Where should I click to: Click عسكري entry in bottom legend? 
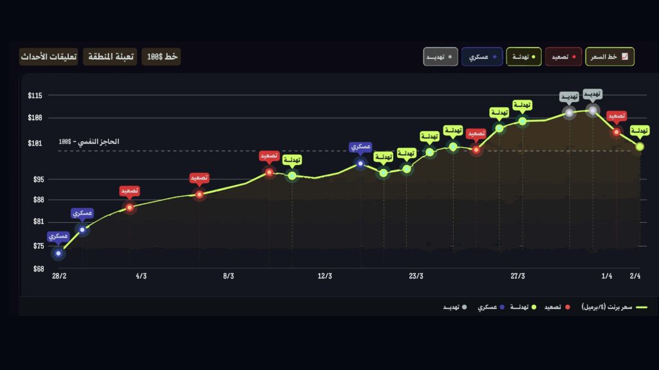coord(490,307)
